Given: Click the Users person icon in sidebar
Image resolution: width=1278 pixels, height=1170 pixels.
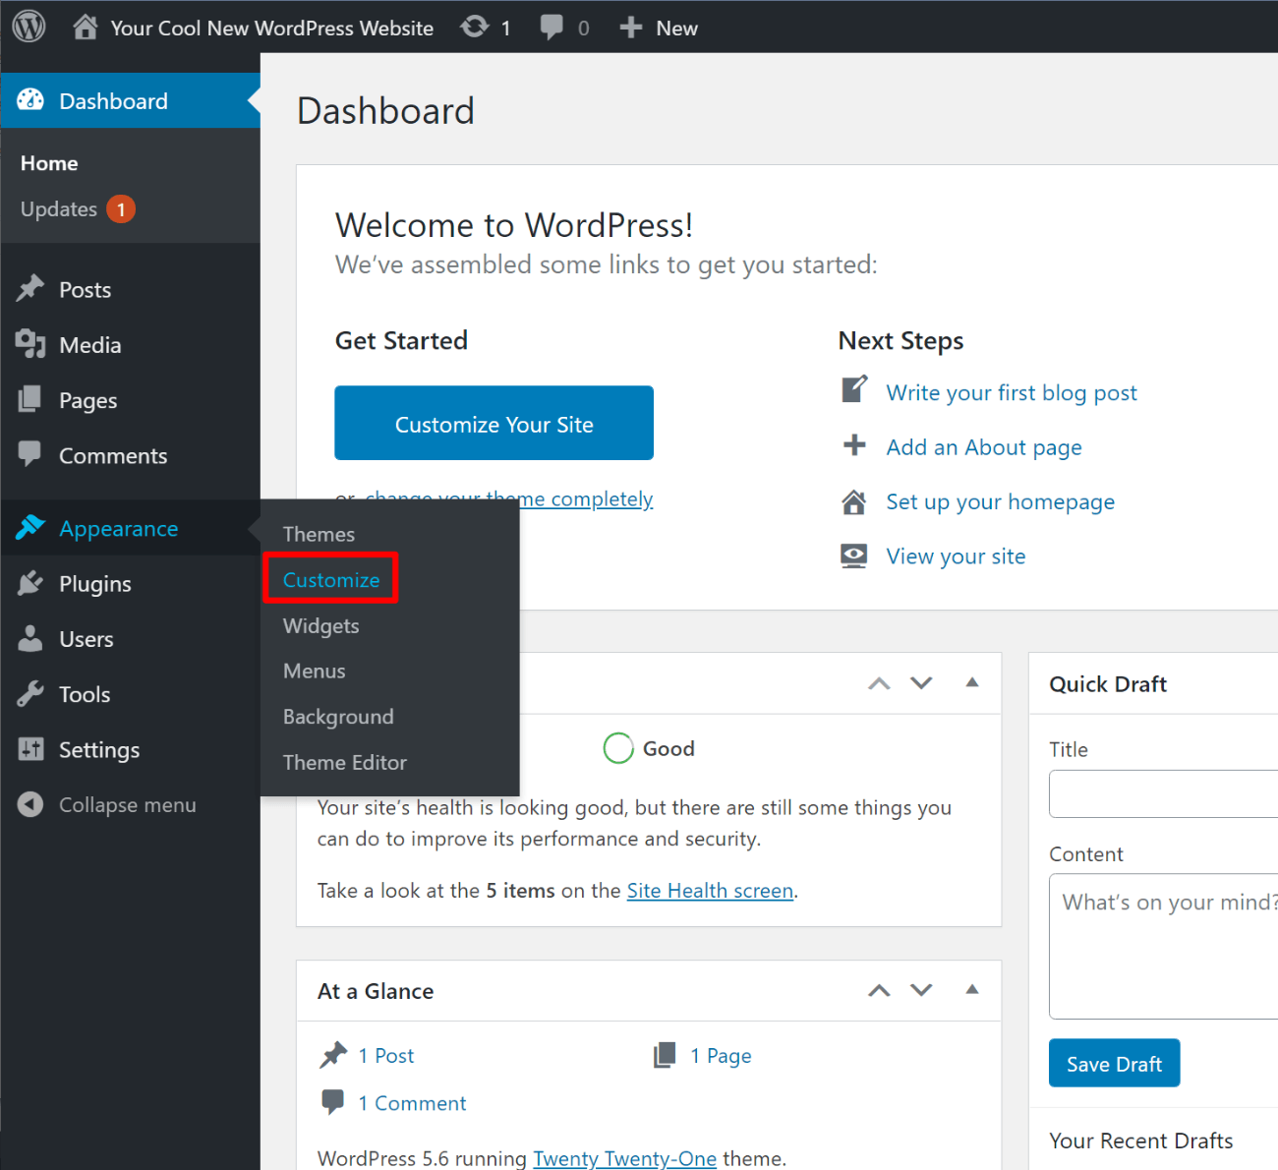Looking at the screenshot, I should (x=30, y=638).
